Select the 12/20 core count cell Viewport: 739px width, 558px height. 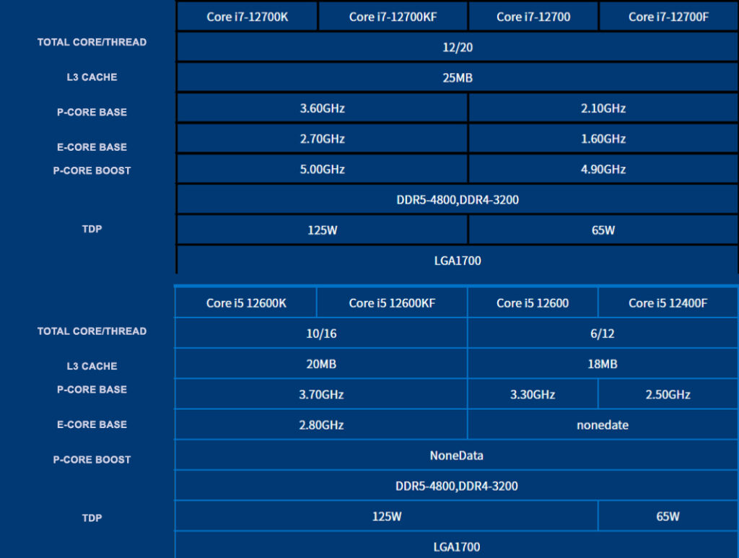tap(457, 47)
